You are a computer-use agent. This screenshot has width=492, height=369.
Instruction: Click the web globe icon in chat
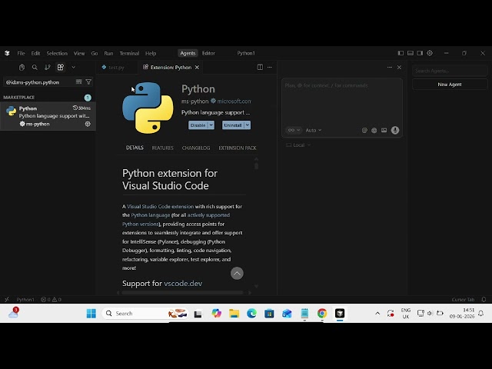pos(374,130)
